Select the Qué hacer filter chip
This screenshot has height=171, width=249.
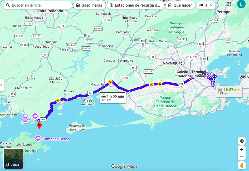[x=180, y=5]
